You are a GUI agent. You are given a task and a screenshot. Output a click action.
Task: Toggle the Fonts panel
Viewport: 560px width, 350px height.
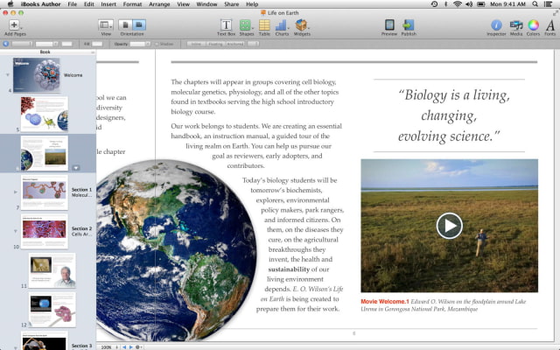(x=550, y=26)
